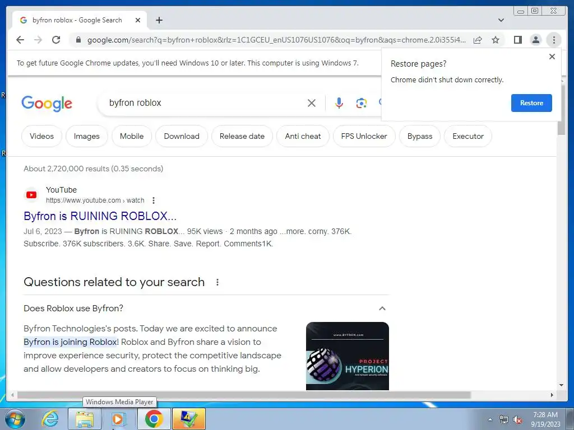This screenshot has width=574, height=430.
Task: Switch to Chrome in the taskbar
Action: click(x=154, y=419)
